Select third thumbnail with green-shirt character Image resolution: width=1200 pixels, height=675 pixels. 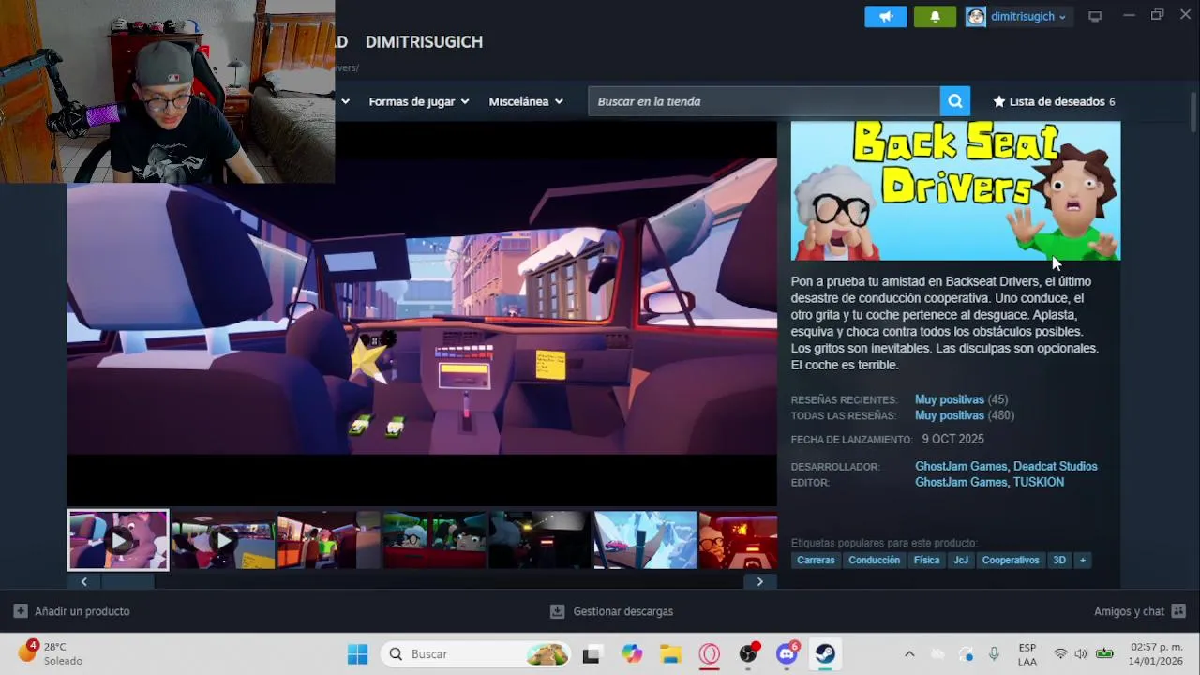tap(329, 540)
